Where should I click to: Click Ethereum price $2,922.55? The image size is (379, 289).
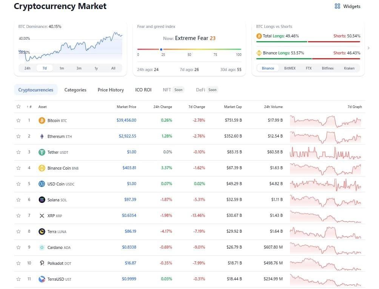(127, 136)
